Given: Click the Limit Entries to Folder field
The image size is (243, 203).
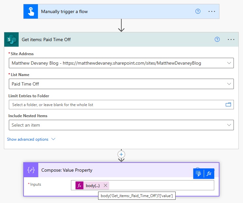Looking at the screenshot, I should (x=114, y=104).
